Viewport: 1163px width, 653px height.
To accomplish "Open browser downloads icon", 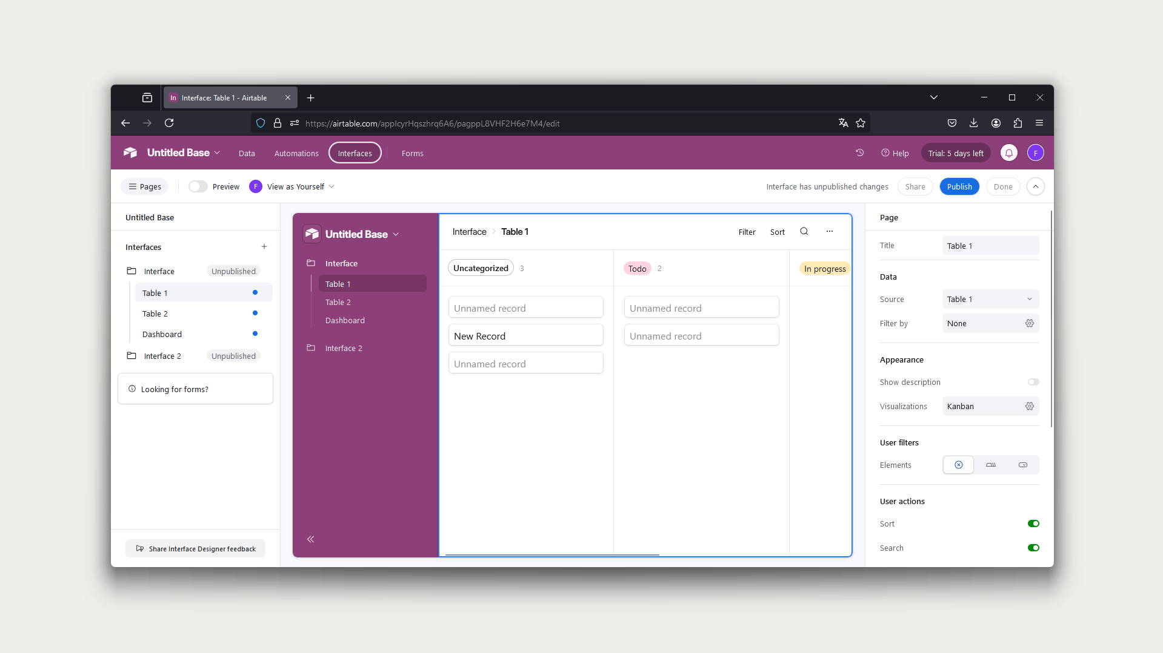I will tap(973, 123).
